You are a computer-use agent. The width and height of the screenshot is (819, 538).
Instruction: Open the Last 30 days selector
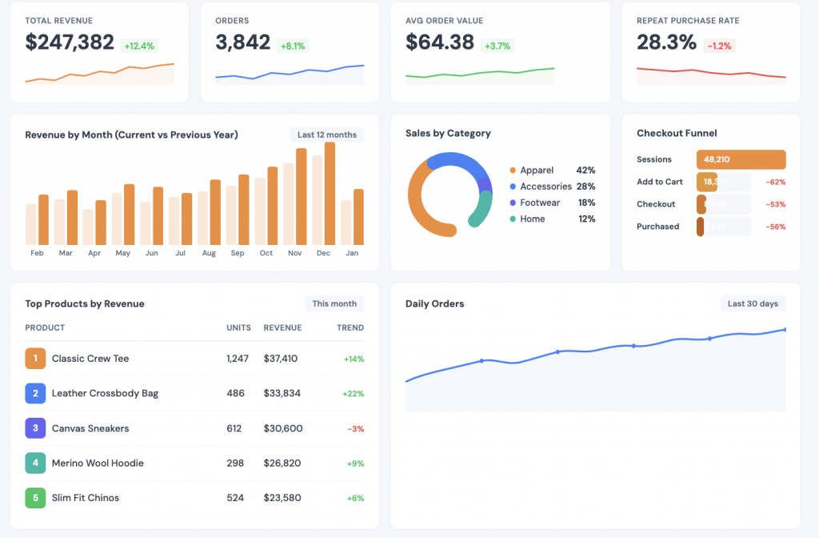coord(753,303)
